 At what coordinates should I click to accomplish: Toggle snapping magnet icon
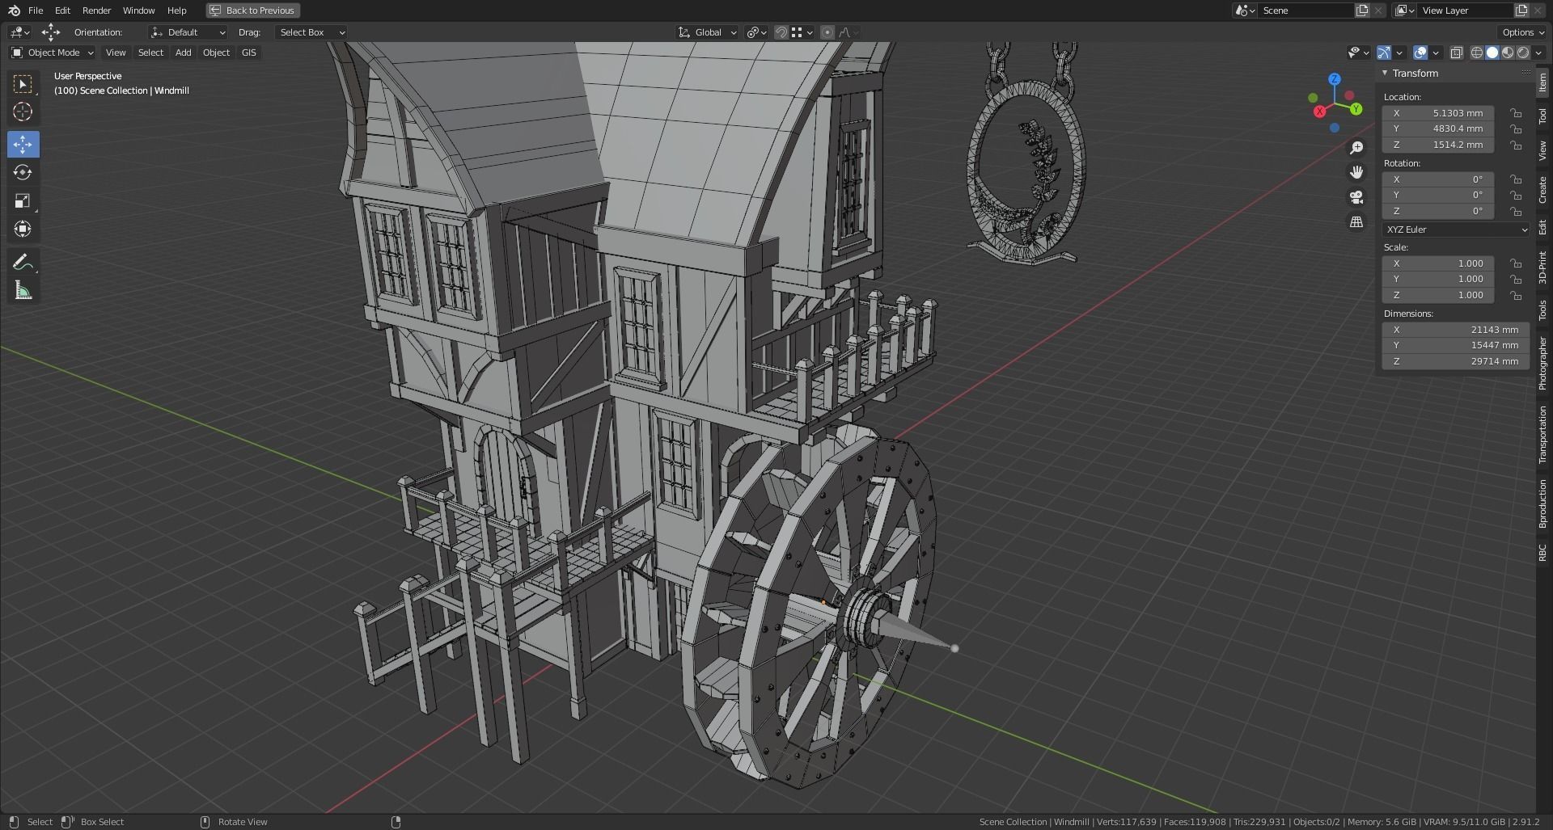(x=781, y=32)
